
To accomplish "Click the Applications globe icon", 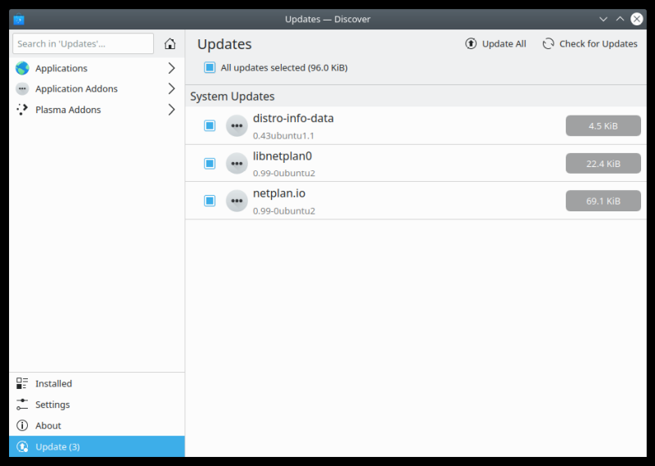I will [22, 68].
